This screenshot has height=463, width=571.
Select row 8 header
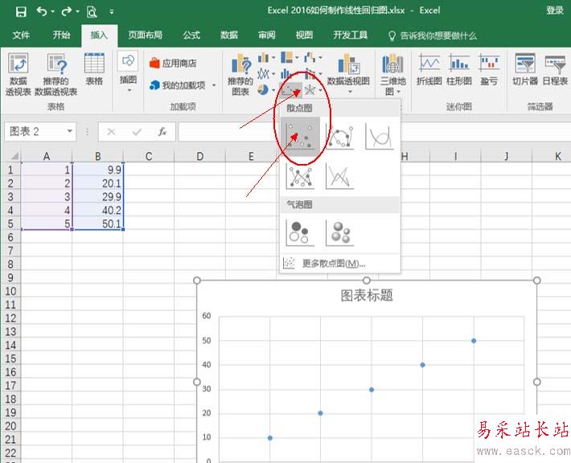coord(10,264)
